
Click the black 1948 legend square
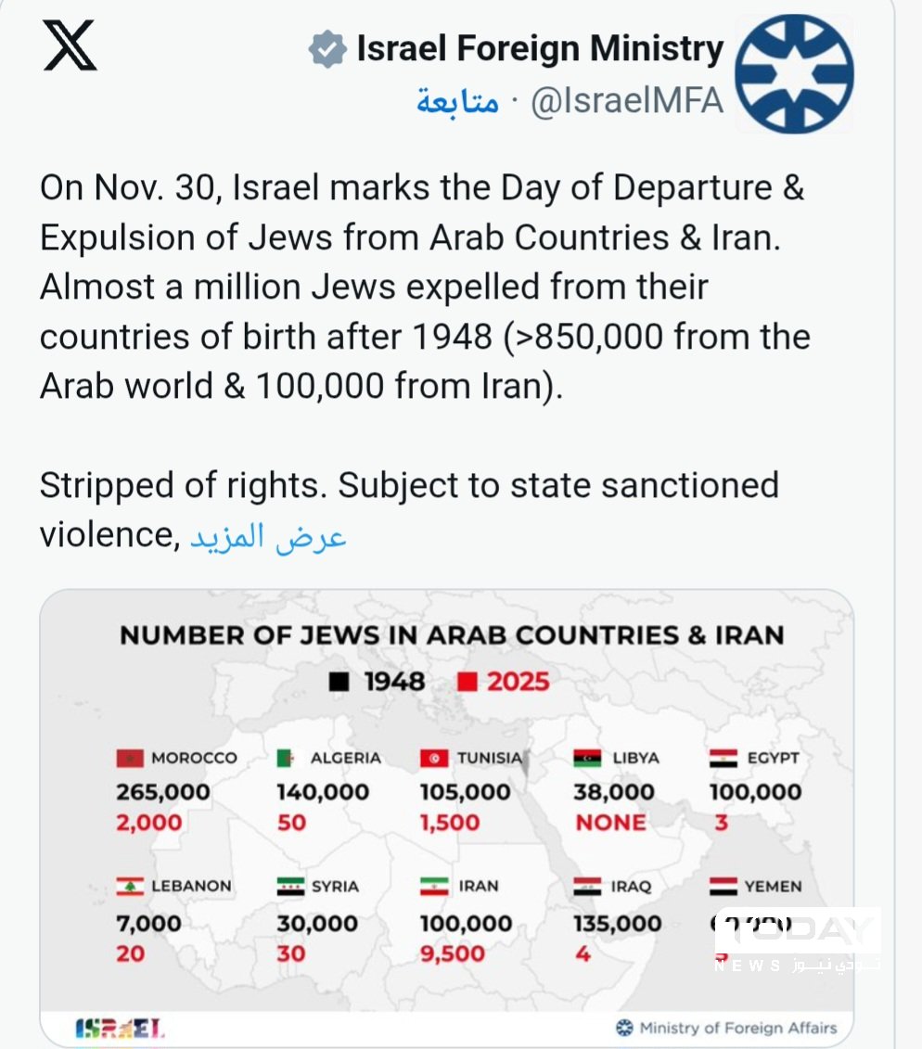click(339, 683)
